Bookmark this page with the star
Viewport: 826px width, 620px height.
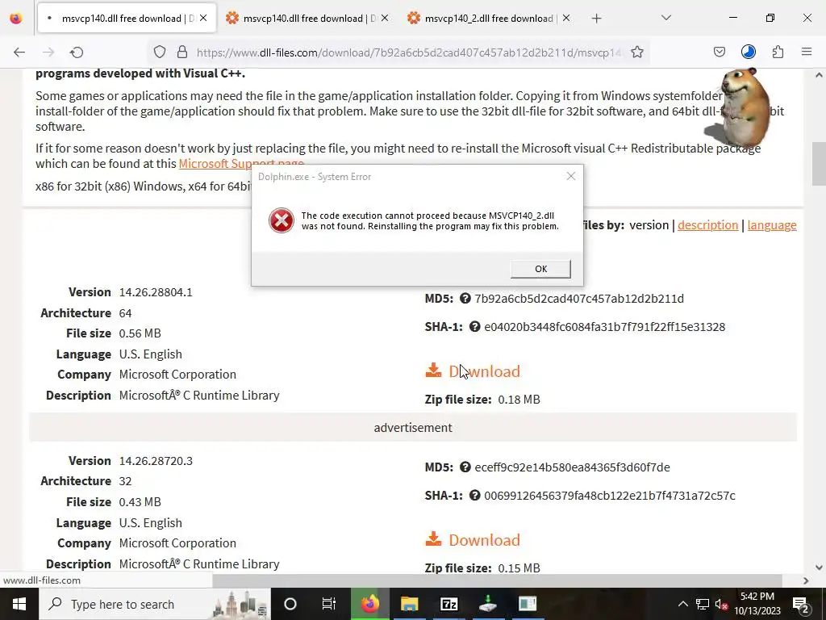637,52
